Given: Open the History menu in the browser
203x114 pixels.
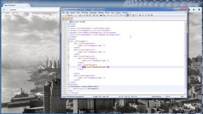Looking at the screenshot, I should tap(16, 2).
